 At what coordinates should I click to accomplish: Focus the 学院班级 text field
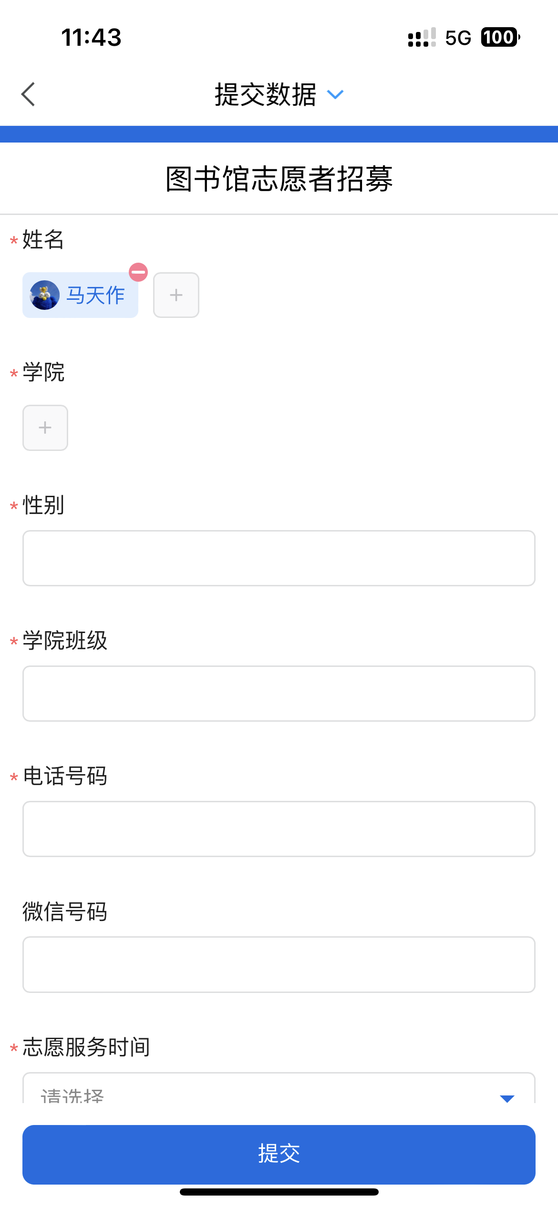(x=279, y=694)
